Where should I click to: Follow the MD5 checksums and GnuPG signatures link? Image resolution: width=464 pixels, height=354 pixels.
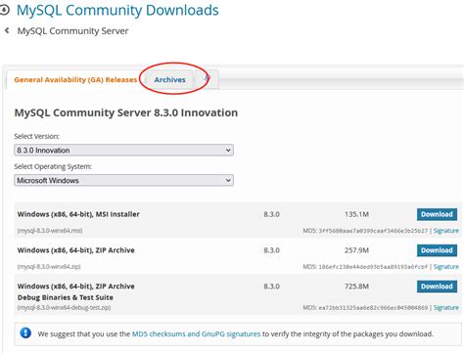coord(196,333)
